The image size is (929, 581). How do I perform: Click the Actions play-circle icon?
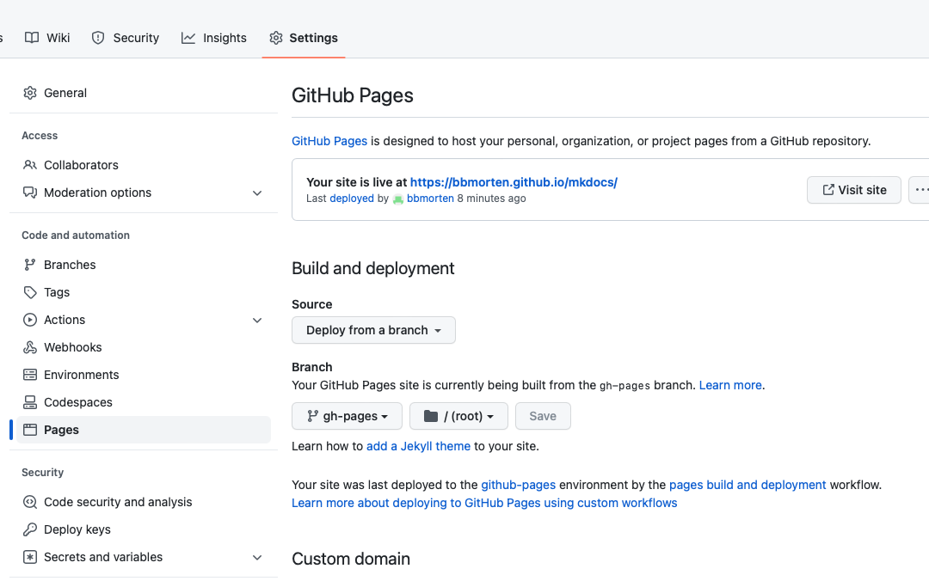[x=30, y=320]
